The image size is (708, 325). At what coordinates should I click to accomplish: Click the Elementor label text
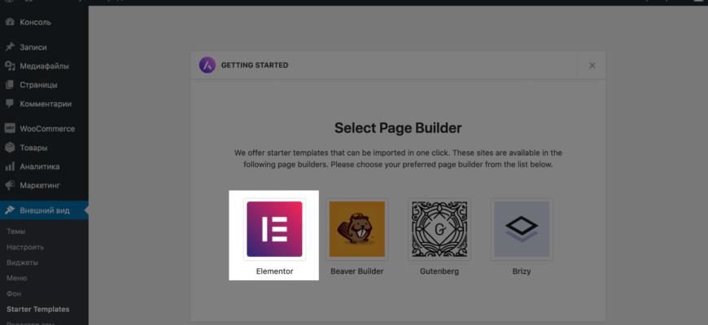point(274,271)
